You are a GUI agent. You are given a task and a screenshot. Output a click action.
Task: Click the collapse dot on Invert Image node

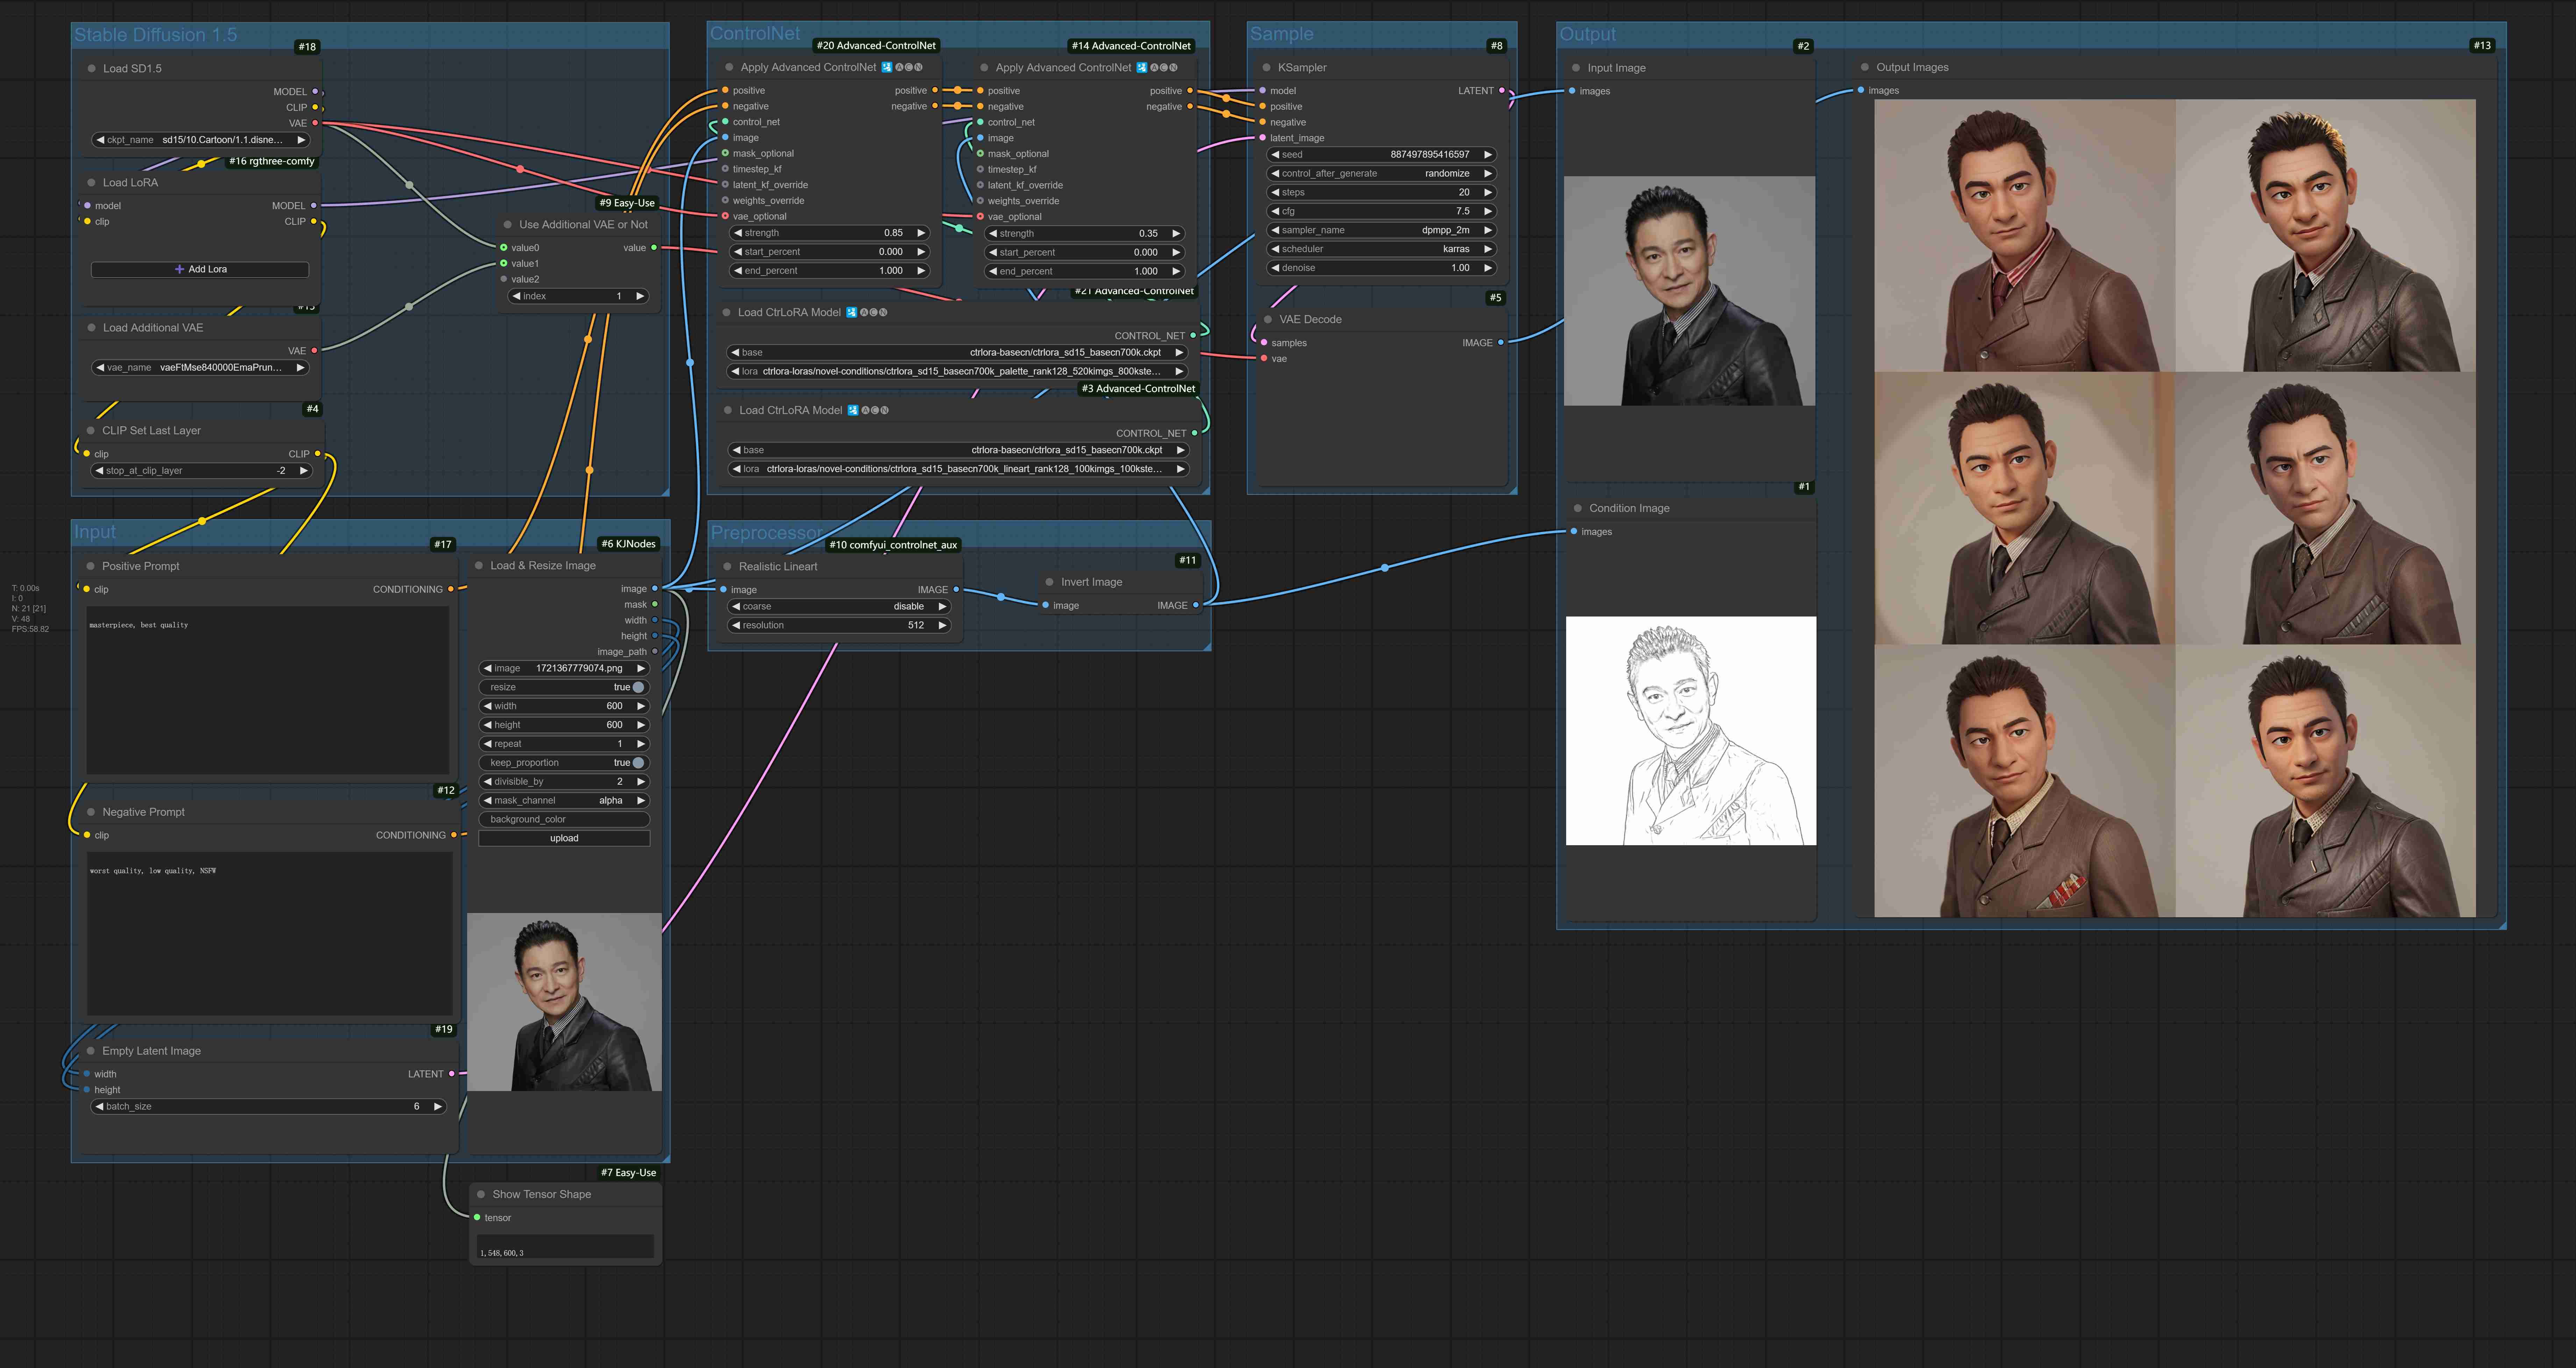click(x=1049, y=582)
